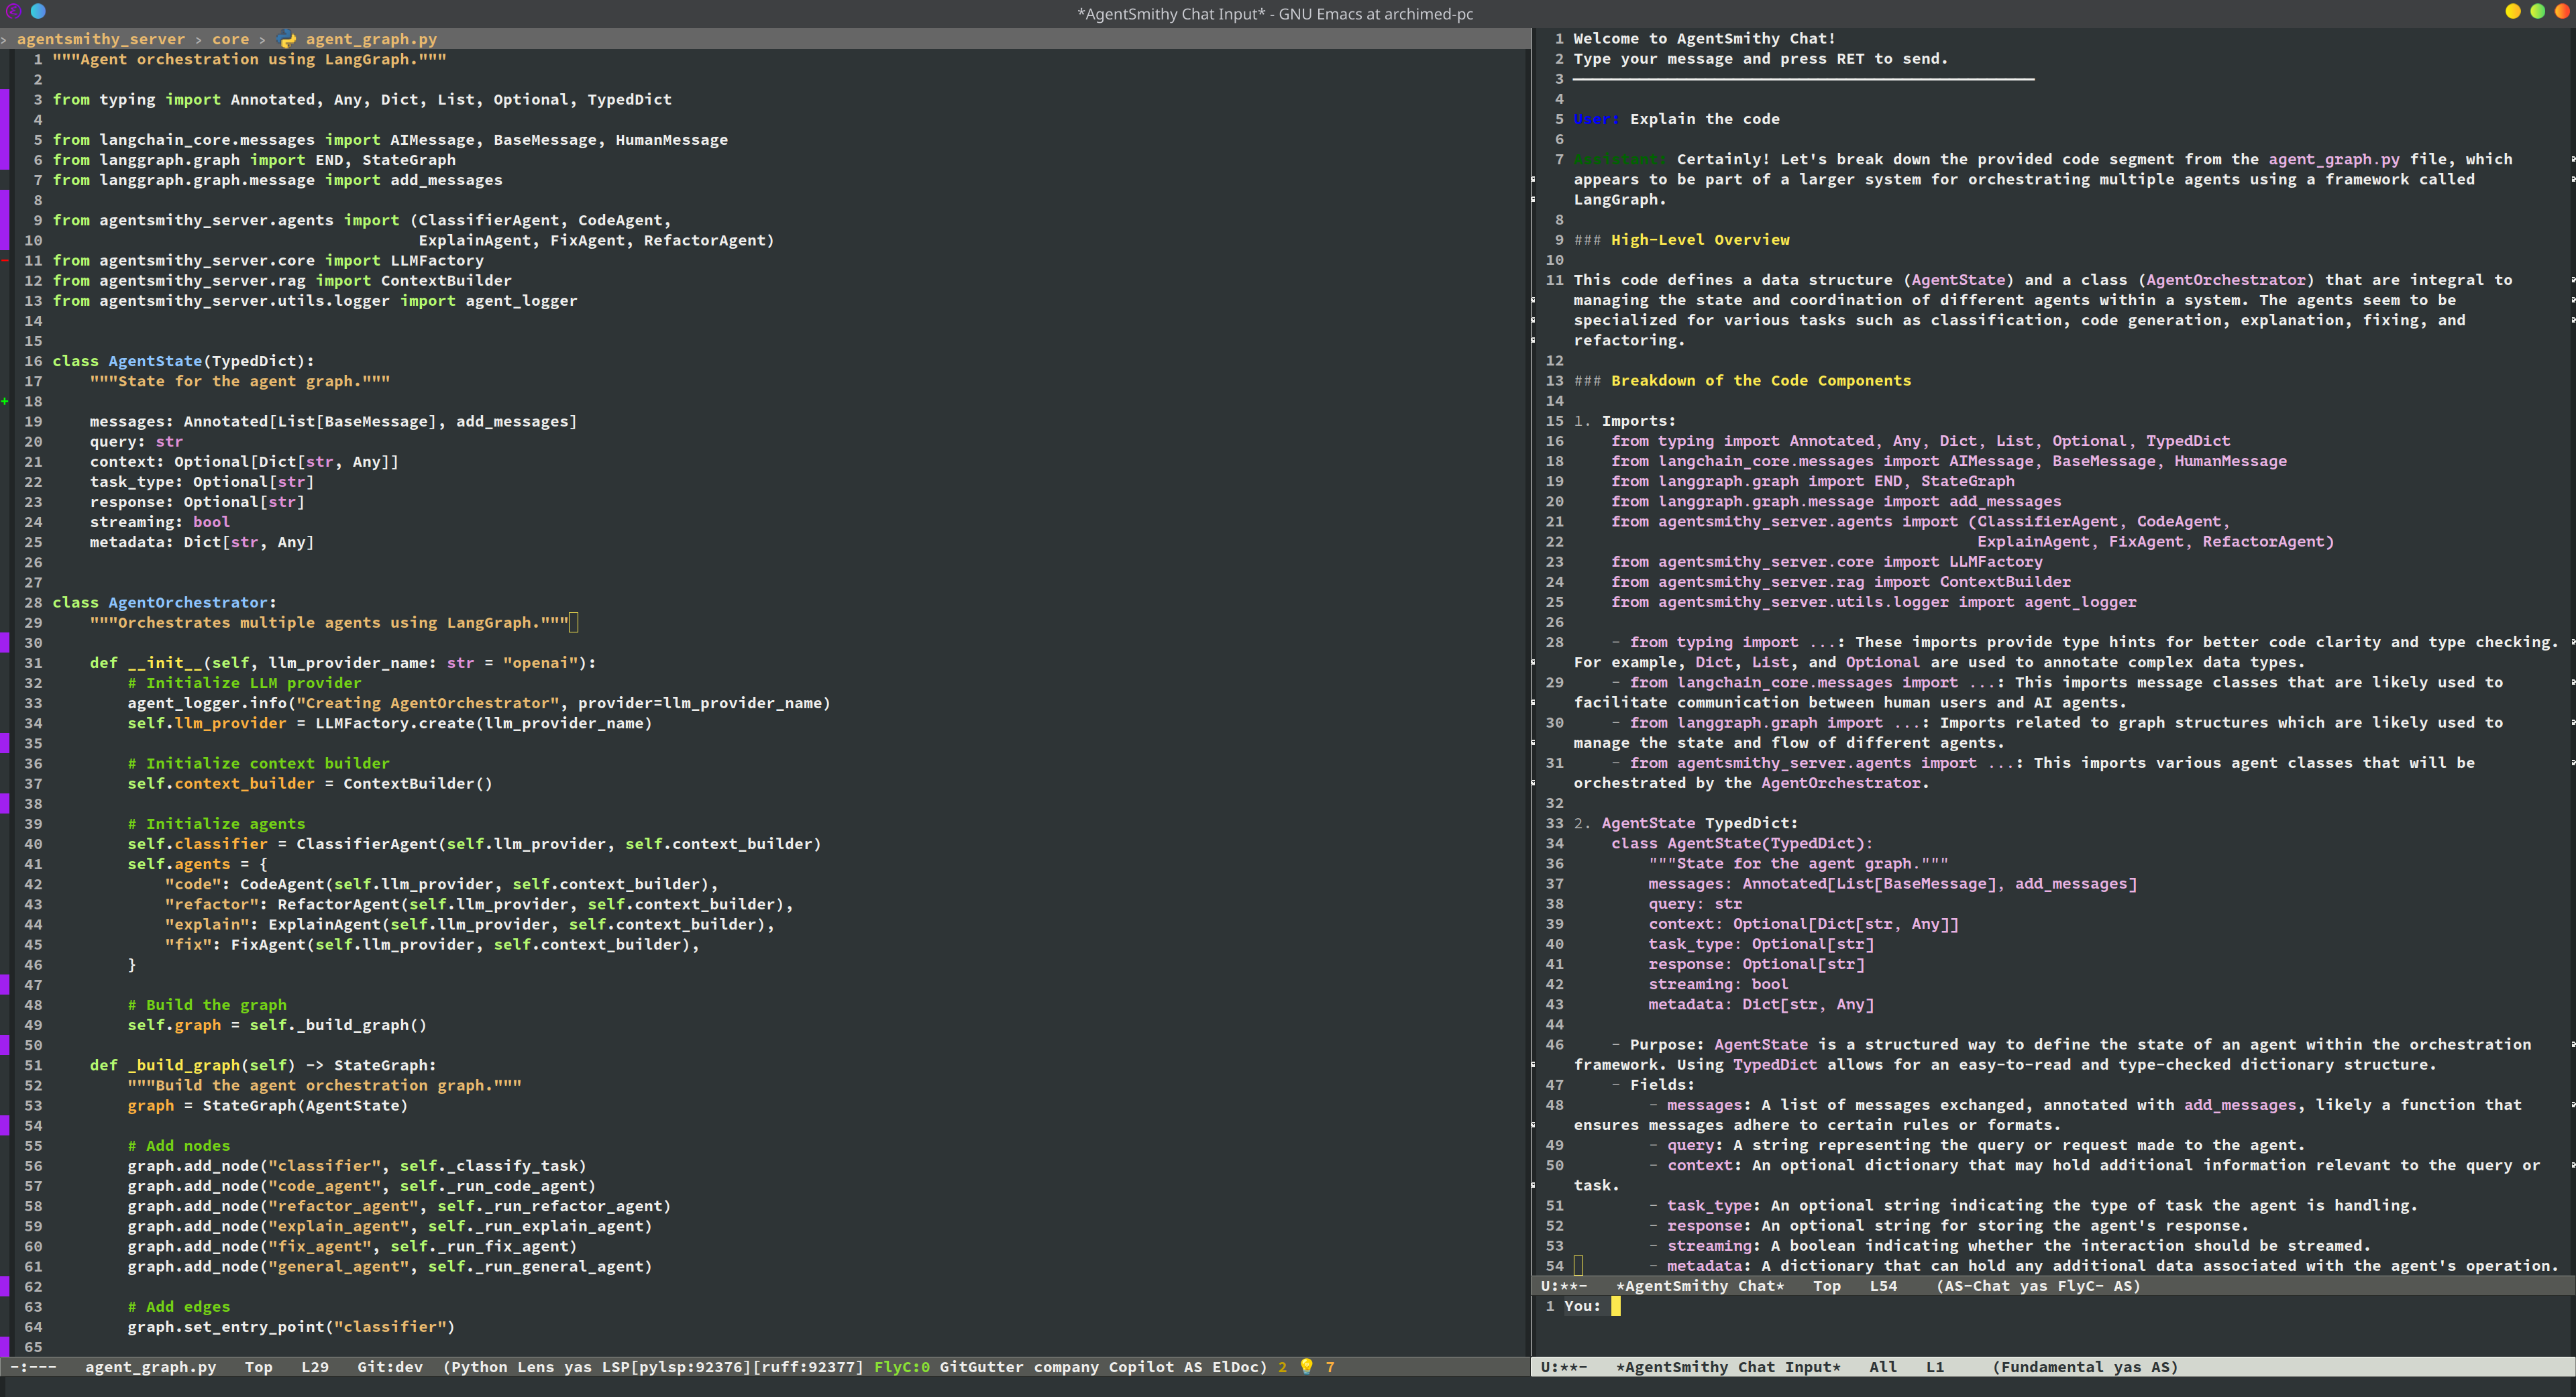Click the Emacs logo icon in the title bar

tap(13, 12)
